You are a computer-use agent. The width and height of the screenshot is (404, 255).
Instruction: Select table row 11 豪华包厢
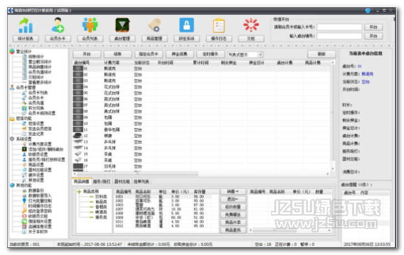[x=201, y=129]
